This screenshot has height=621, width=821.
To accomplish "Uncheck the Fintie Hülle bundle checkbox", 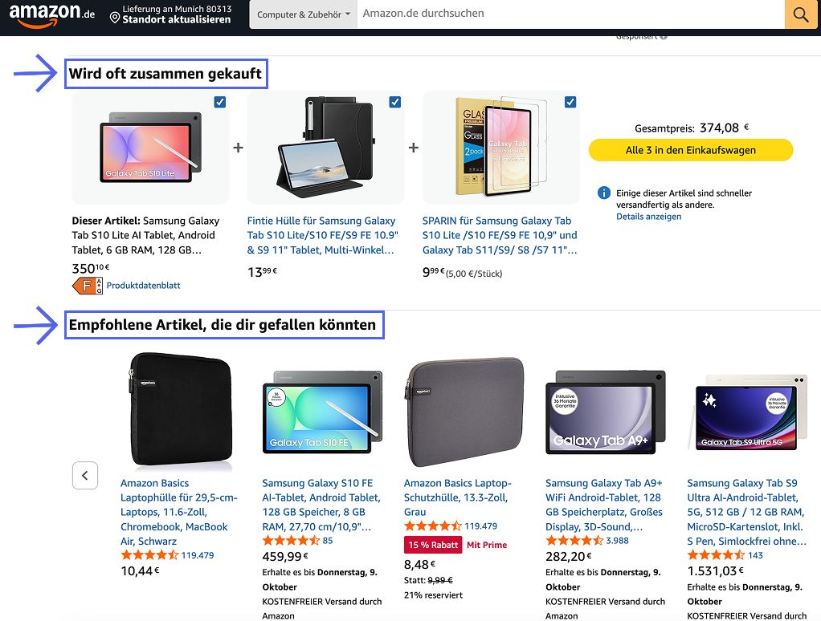I will coord(394,102).
